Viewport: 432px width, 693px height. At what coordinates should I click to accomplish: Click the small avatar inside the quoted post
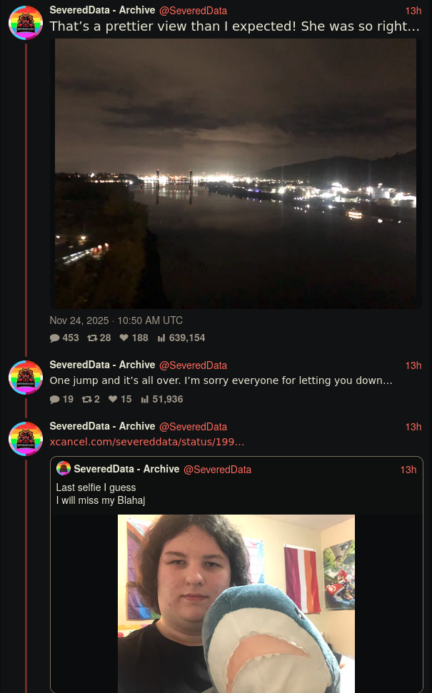point(63,469)
